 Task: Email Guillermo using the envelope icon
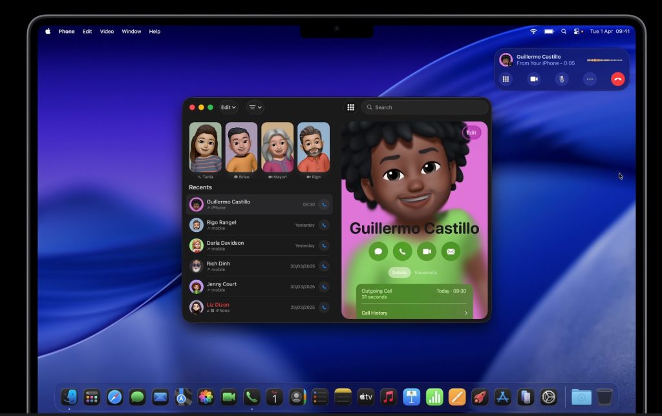pos(450,251)
